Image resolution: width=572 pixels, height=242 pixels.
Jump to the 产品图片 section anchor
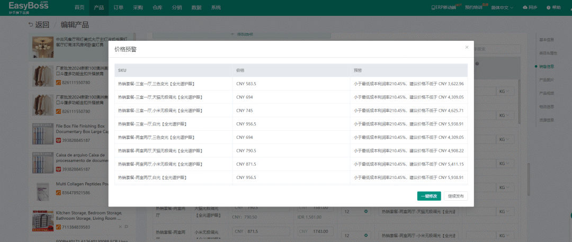[x=547, y=79]
